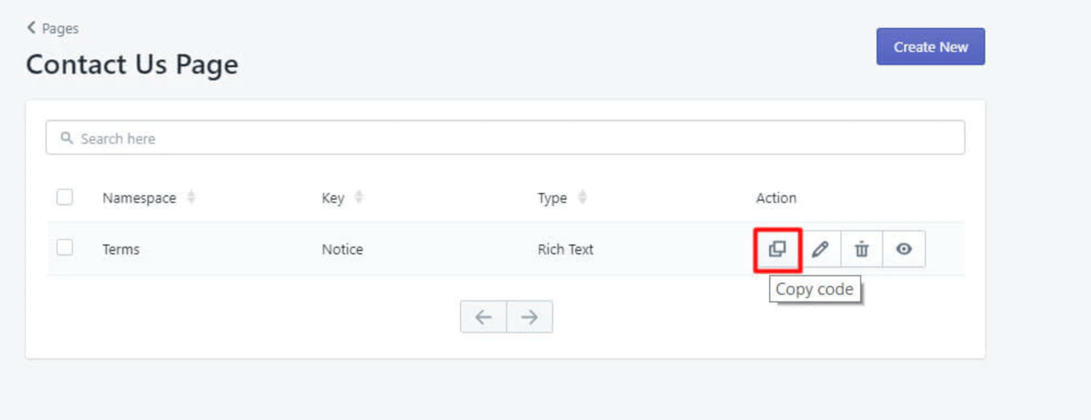The height and width of the screenshot is (420, 1091).
Task: Click the search magnifier icon
Action: pos(67,138)
